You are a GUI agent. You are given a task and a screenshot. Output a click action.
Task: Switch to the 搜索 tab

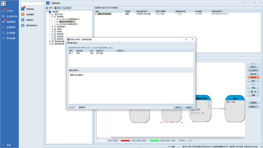pos(57,7)
